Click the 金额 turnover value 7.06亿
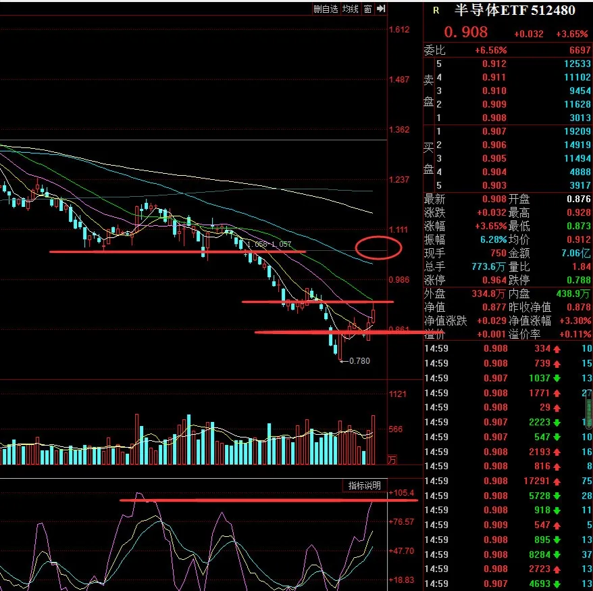The height and width of the screenshot is (591, 593). click(x=576, y=254)
